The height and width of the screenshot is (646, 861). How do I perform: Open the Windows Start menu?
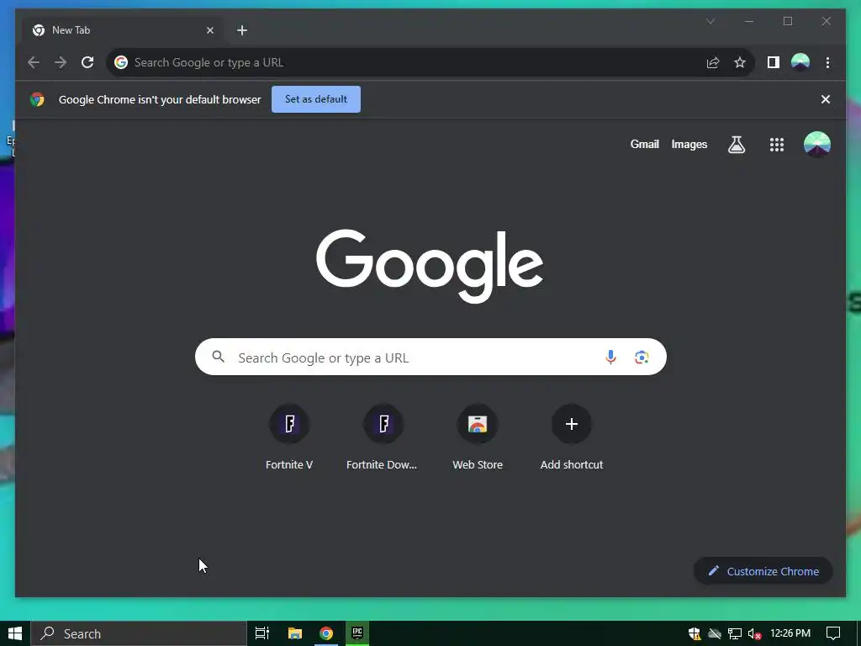(15, 633)
